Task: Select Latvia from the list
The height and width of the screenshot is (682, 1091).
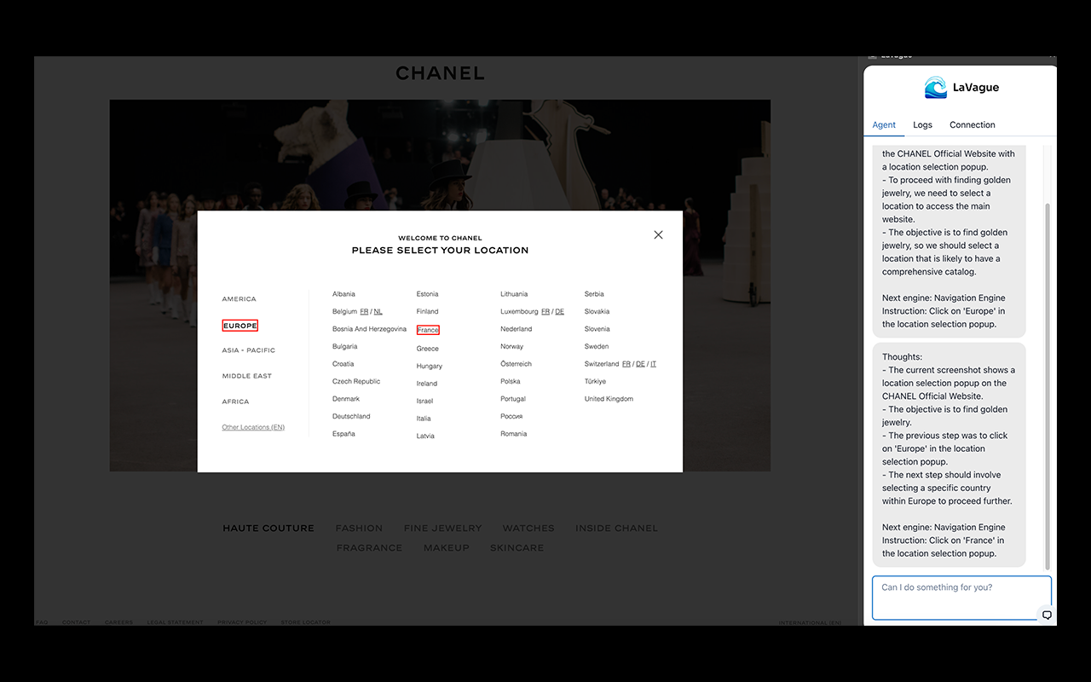Action: [425, 436]
